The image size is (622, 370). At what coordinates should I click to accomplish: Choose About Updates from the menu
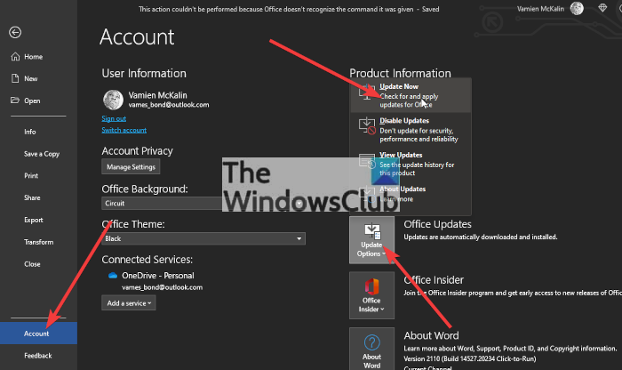point(411,194)
